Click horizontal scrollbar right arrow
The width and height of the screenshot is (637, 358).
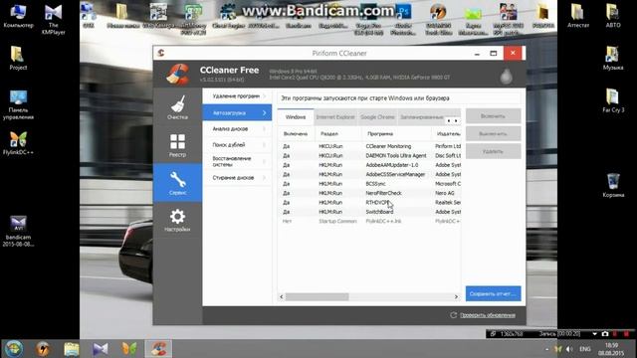pos(456,296)
